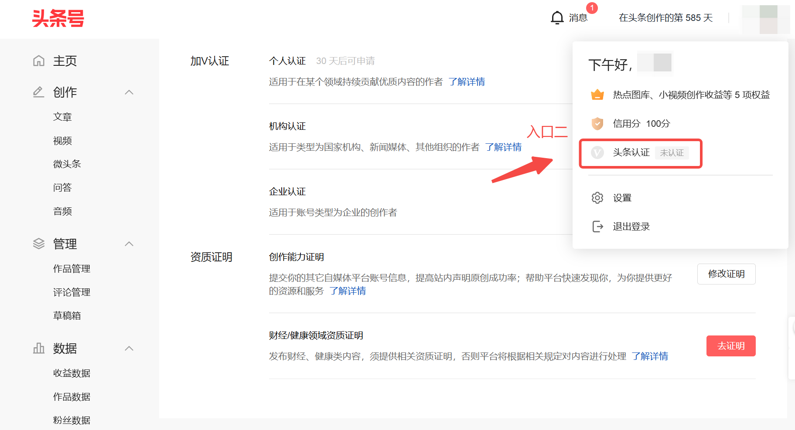The height and width of the screenshot is (430, 795).
Task: Click the 修改证明 button
Action: [x=726, y=274]
